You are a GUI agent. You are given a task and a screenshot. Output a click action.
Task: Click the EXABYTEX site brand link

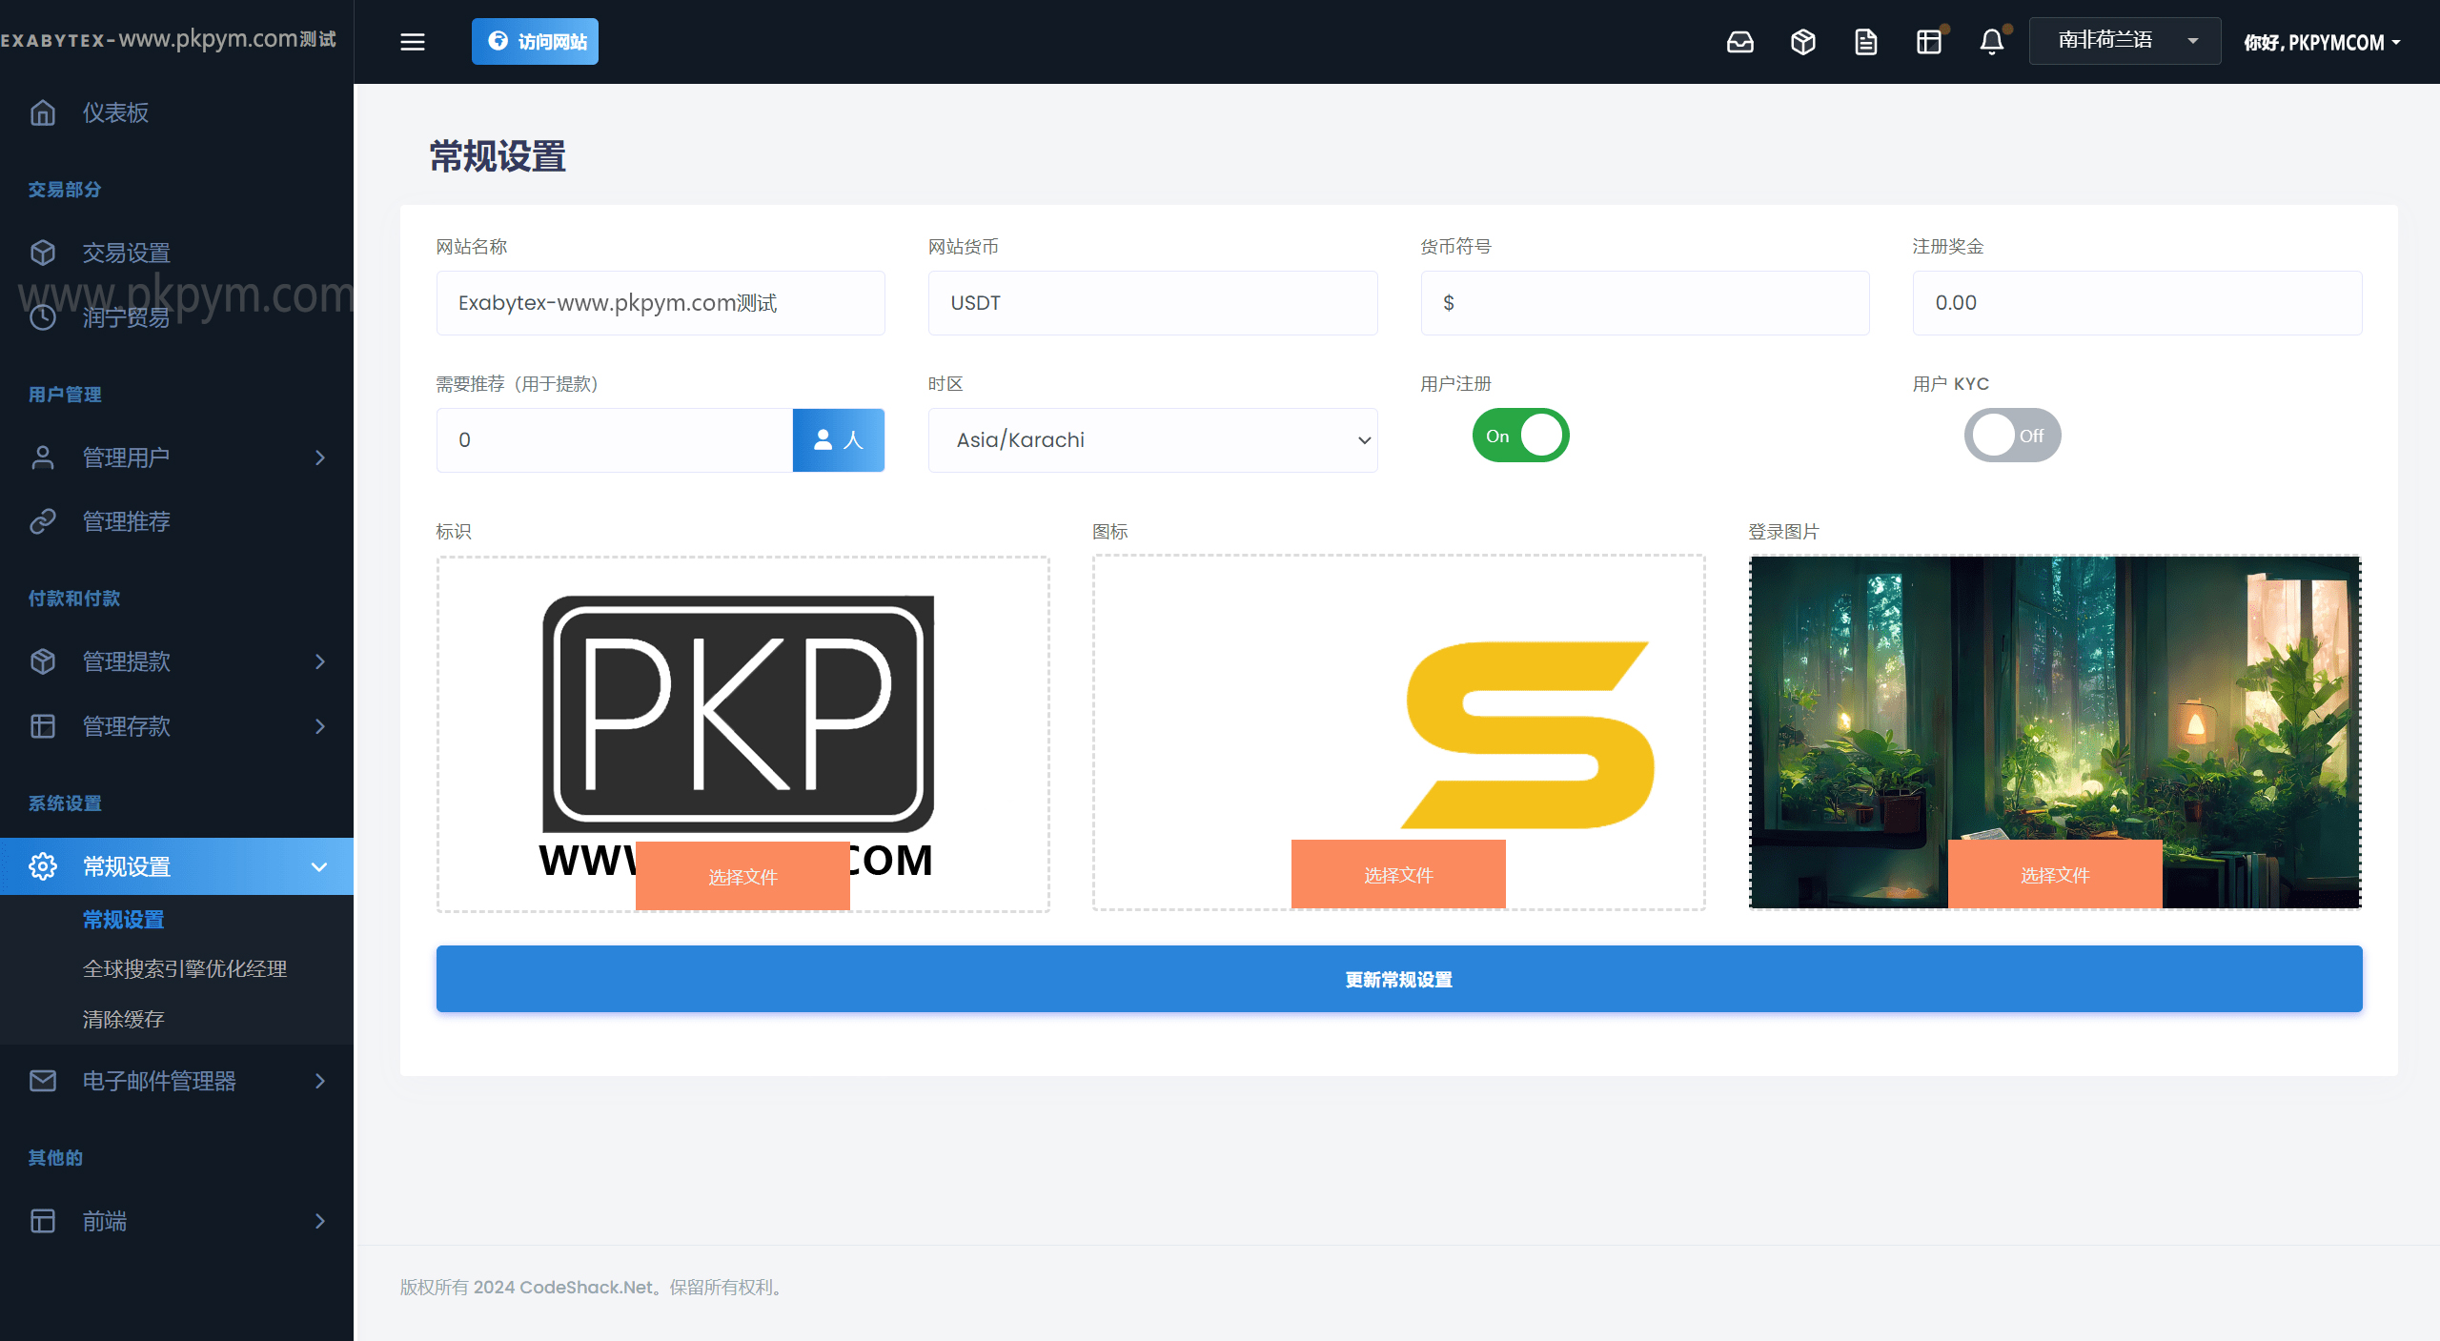168,39
